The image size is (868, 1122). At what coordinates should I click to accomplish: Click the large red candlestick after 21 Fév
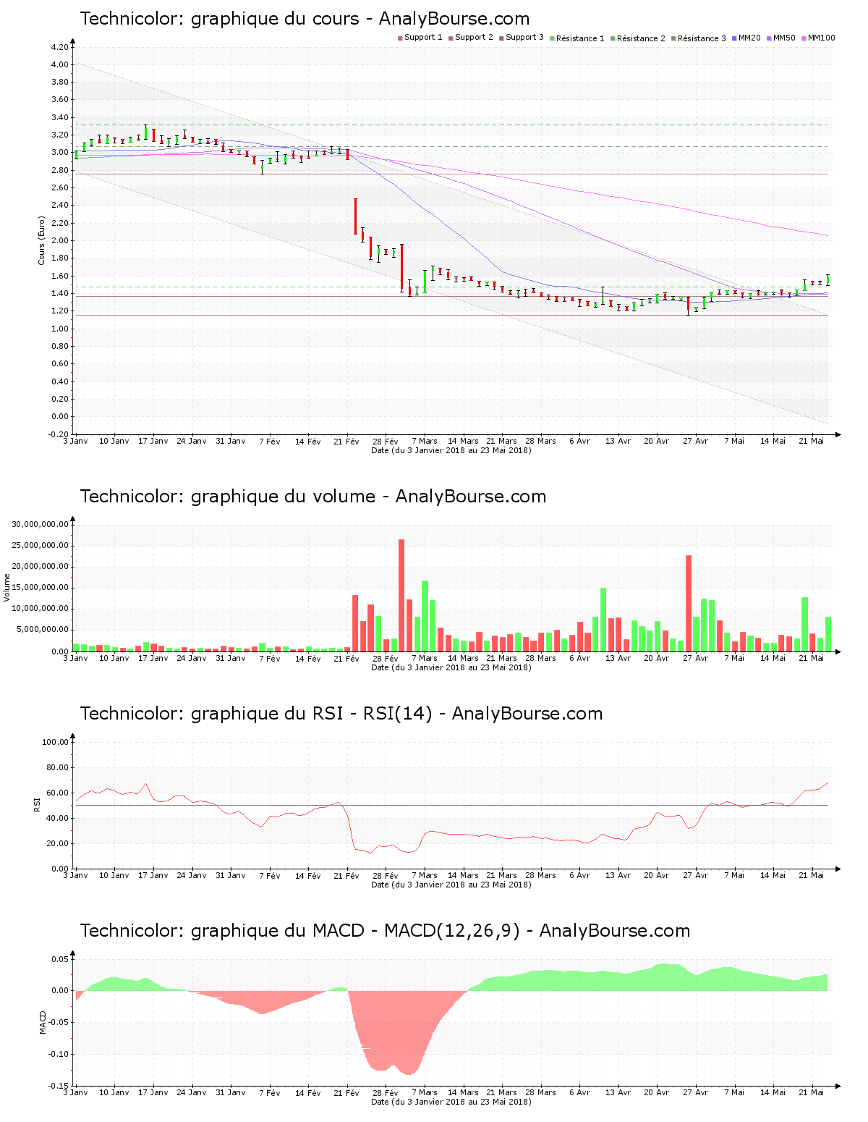click(355, 216)
